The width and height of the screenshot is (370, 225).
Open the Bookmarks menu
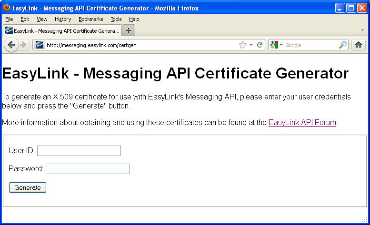coord(91,19)
